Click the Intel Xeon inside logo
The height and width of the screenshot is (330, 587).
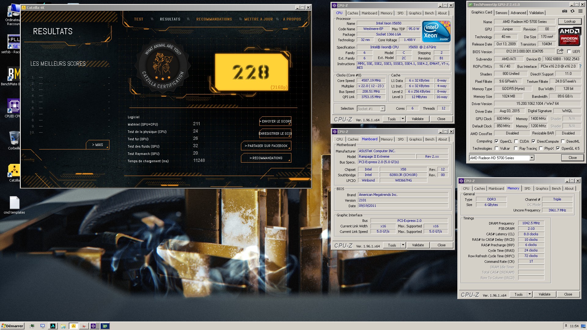436,31
